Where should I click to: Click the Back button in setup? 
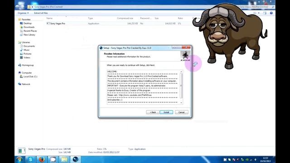coord(153,112)
